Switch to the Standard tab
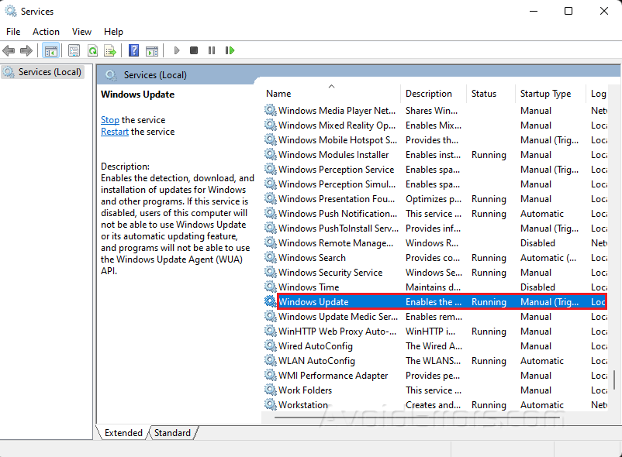The image size is (622, 457). click(172, 433)
